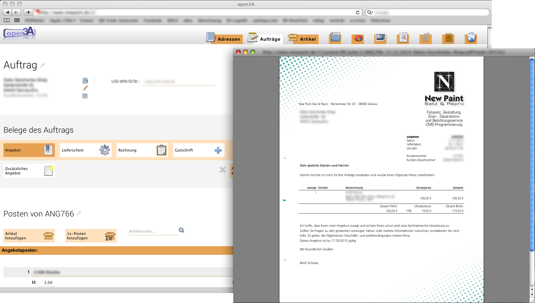Click the globe icon in toolbar
This screenshot has width=535, height=303.
pos(471,38)
